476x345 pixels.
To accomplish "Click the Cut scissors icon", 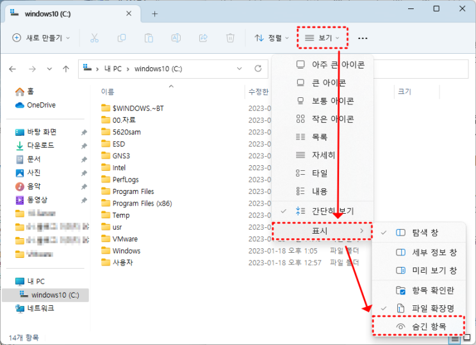I will coord(94,38).
